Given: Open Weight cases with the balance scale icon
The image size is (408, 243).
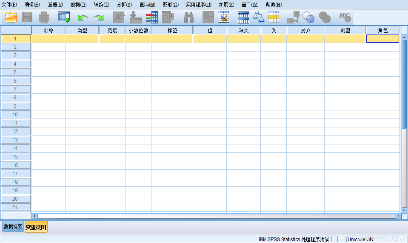Looking at the screenshot, I should [258, 17].
